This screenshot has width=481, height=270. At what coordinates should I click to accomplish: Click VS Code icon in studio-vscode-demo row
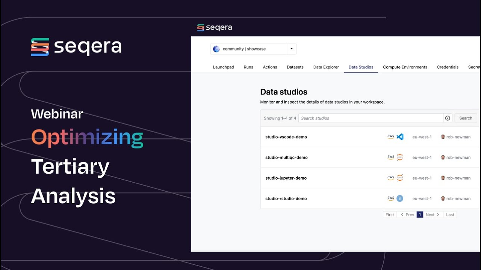pyautogui.click(x=400, y=137)
